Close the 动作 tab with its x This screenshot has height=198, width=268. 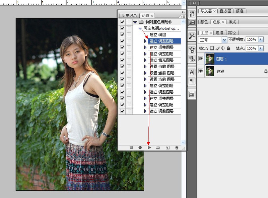(152, 16)
